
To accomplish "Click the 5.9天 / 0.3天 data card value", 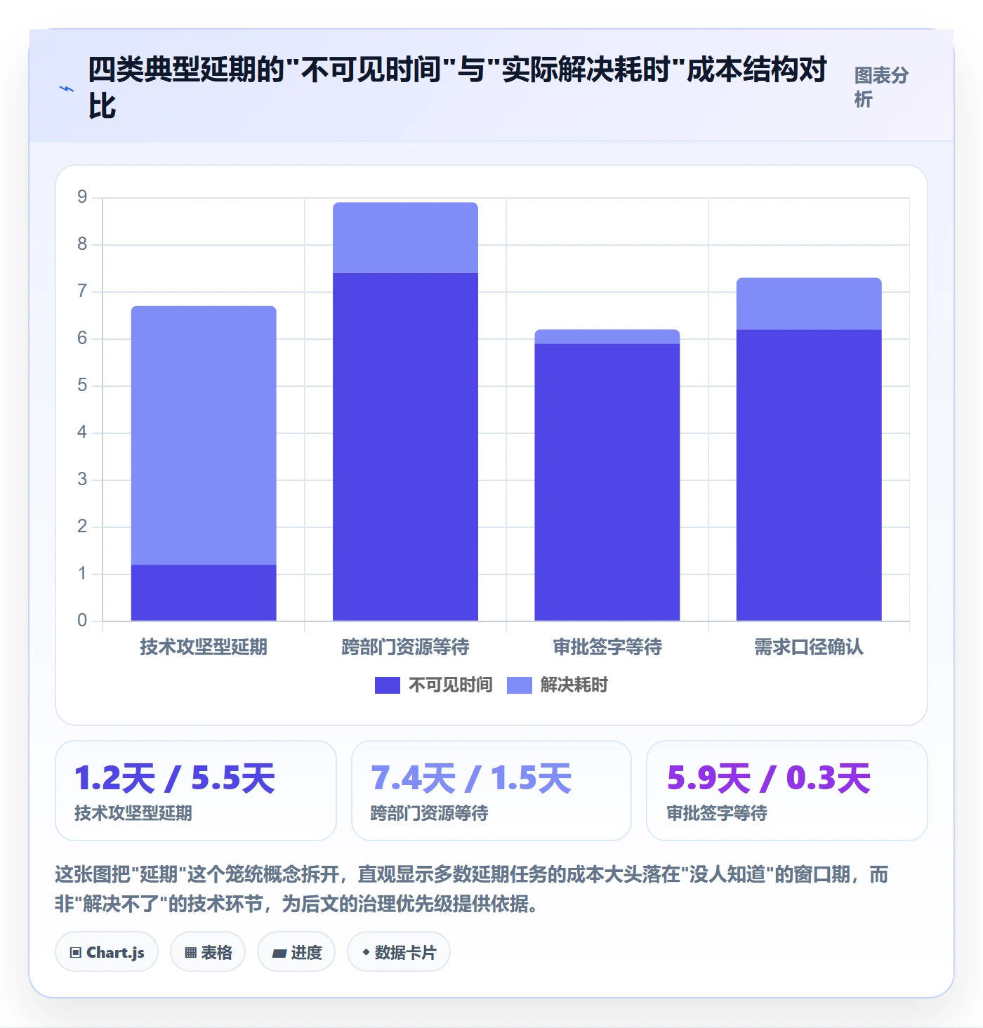I will coord(769,778).
